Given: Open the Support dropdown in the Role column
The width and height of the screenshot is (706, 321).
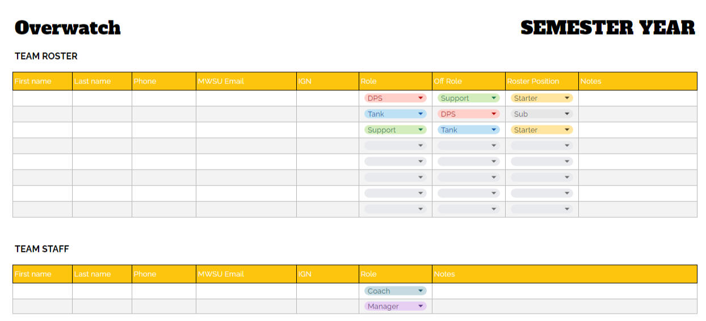Looking at the screenshot, I should (395, 130).
